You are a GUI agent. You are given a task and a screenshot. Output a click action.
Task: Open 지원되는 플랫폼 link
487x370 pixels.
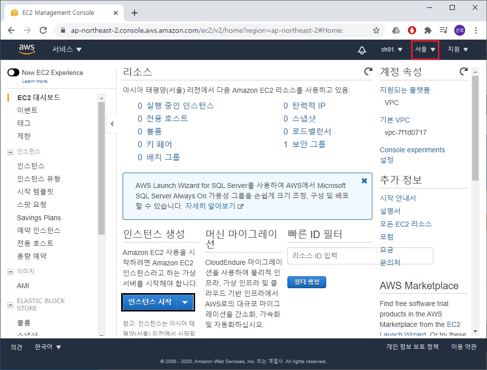click(x=405, y=90)
